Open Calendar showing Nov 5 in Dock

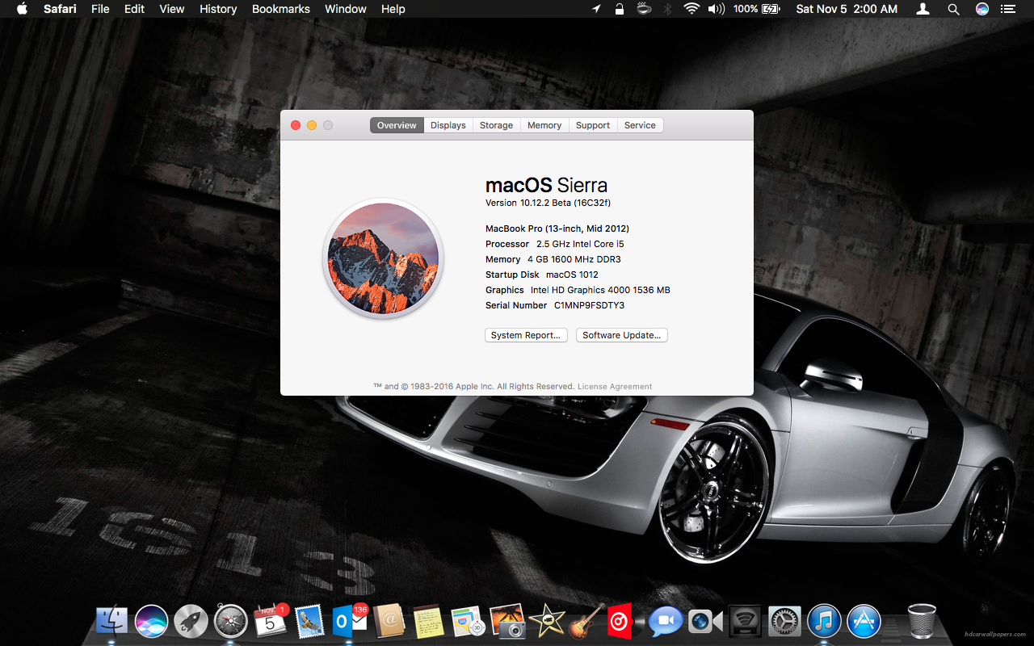coord(270,621)
